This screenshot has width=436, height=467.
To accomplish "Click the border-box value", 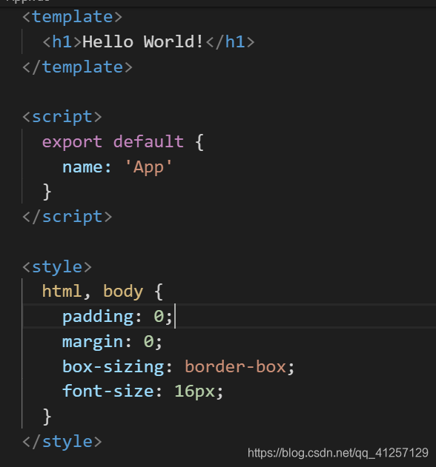I will pos(235,366).
